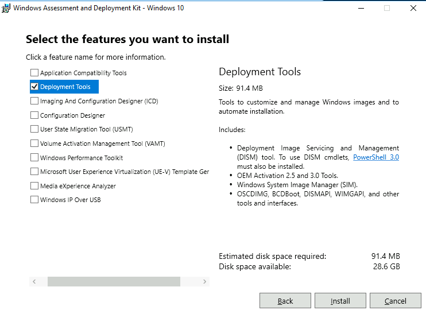Image resolution: width=426 pixels, height=314 pixels.
Task: Cancel the ADK setup
Action: (x=396, y=301)
